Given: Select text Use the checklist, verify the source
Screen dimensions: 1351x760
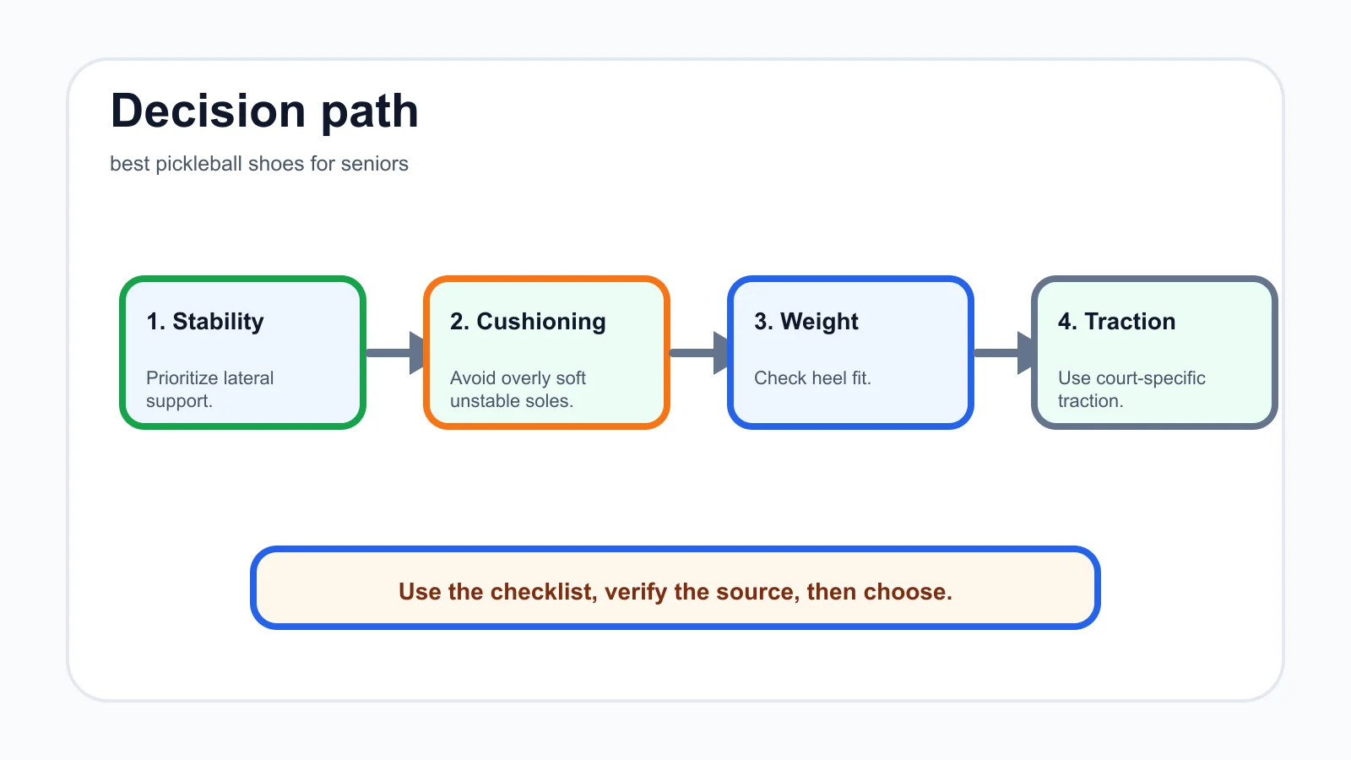Looking at the screenshot, I should pos(600,592).
